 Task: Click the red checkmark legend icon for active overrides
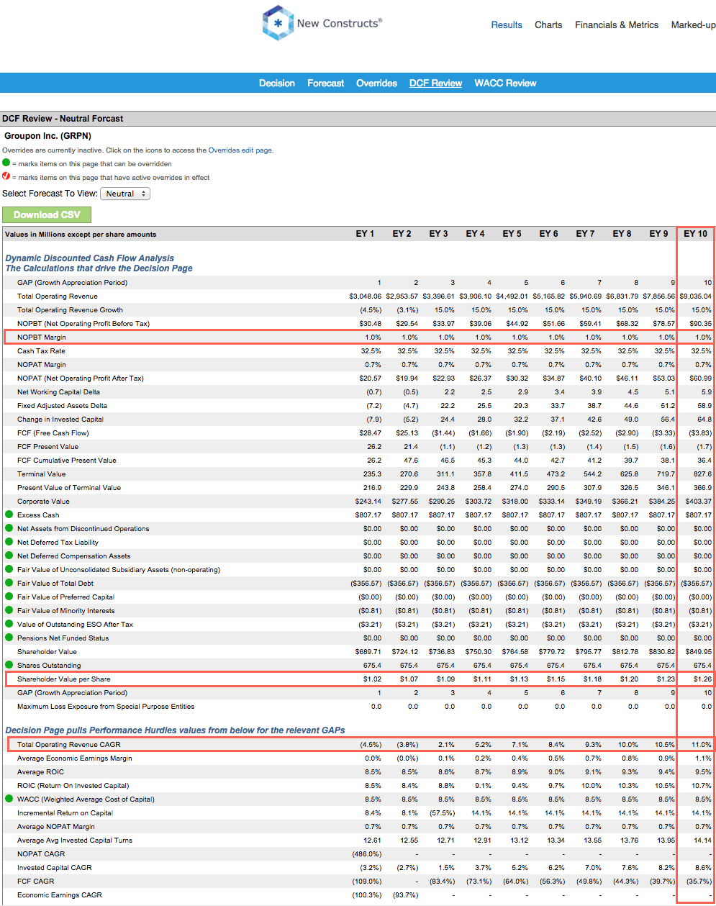(x=6, y=176)
